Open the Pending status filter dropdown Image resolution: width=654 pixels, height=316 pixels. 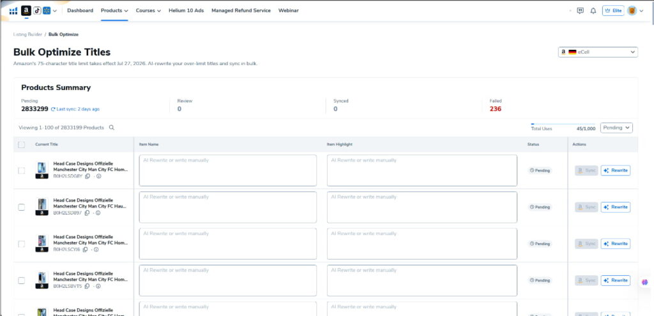coord(616,128)
